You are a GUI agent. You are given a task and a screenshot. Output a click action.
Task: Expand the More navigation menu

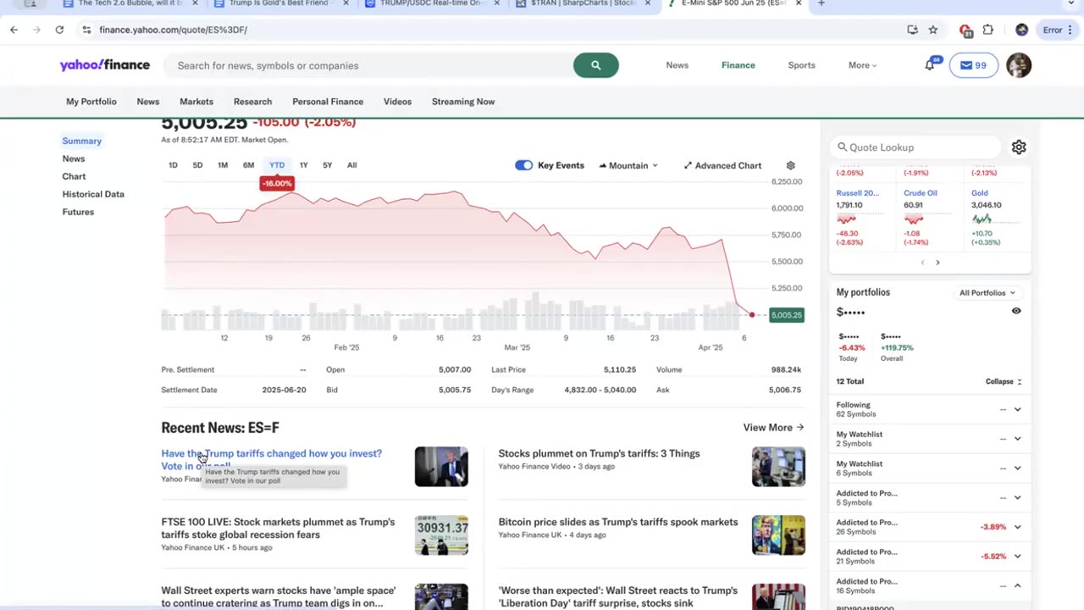point(862,65)
